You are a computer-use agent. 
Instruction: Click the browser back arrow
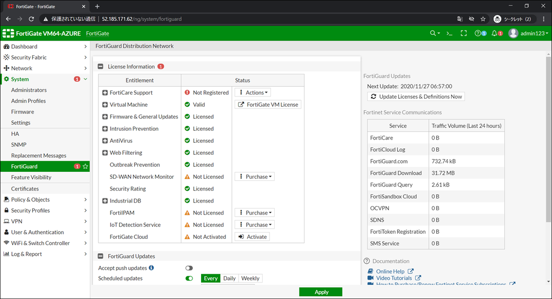coord(8,19)
